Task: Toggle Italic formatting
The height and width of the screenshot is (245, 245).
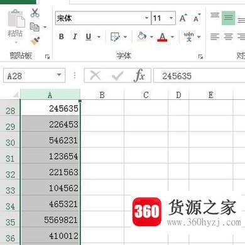Action: click(x=75, y=36)
